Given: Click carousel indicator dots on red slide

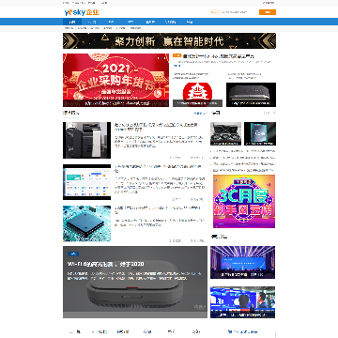Looking at the screenshot, I should coord(161,58).
